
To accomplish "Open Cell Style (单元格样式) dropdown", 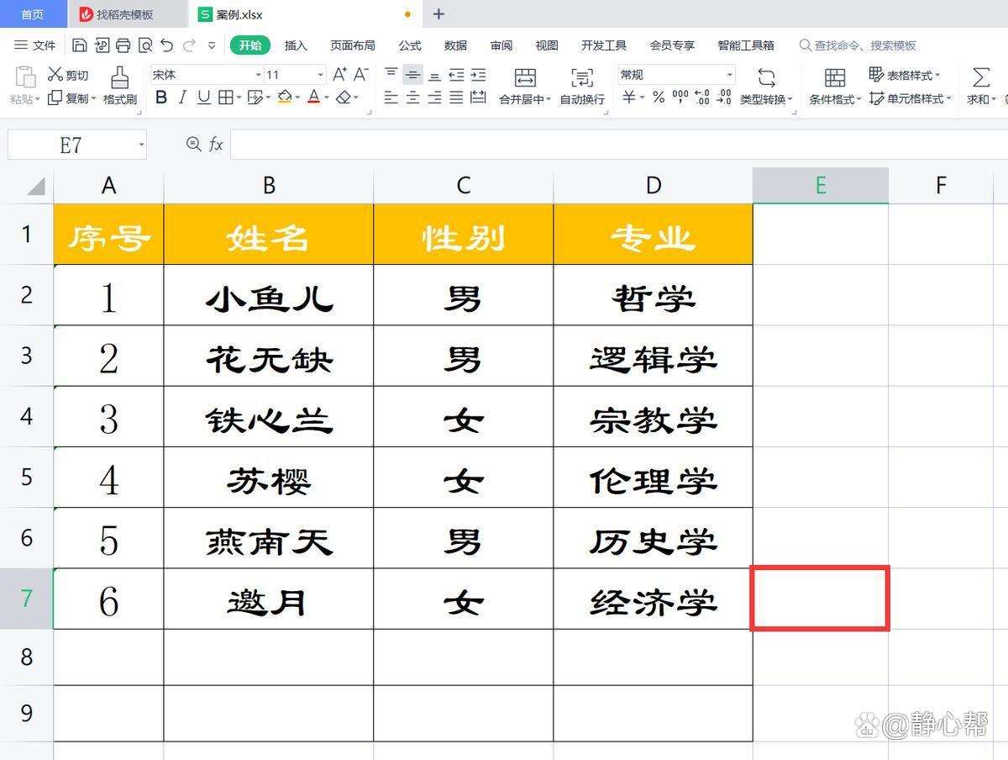I will click(x=911, y=98).
